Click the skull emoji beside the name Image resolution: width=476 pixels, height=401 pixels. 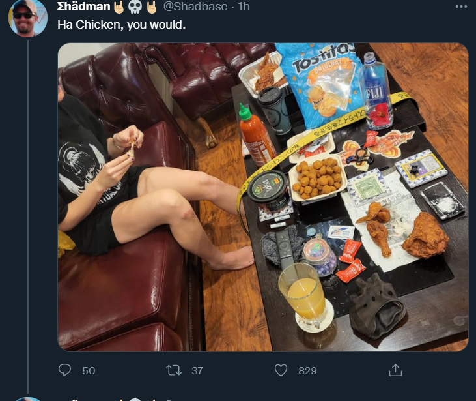pyautogui.click(x=135, y=7)
